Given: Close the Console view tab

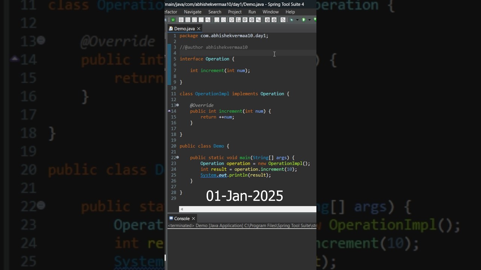Looking at the screenshot, I should coord(194,219).
